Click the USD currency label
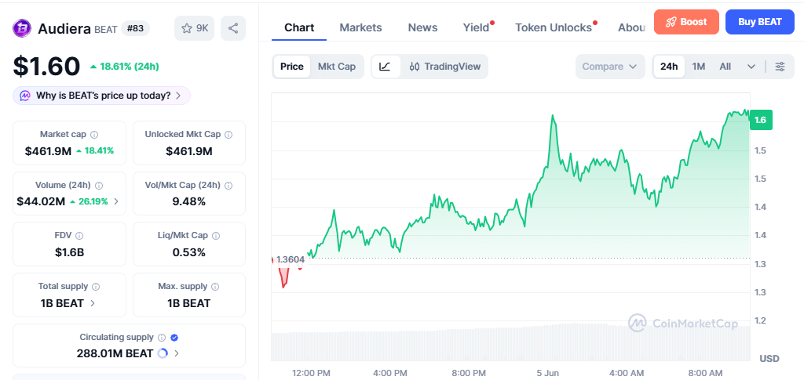The height and width of the screenshot is (380, 804). [769, 359]
